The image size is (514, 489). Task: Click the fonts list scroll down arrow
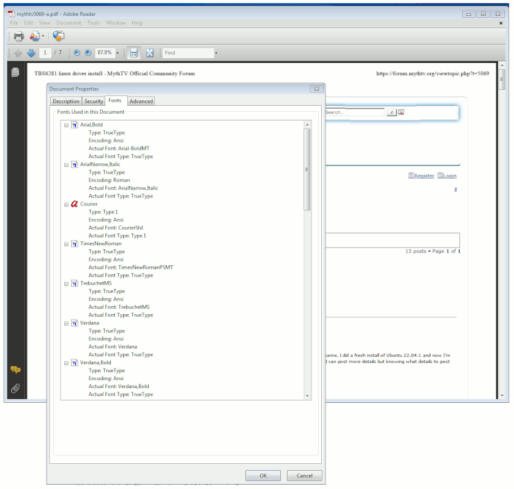pos(307,396)
